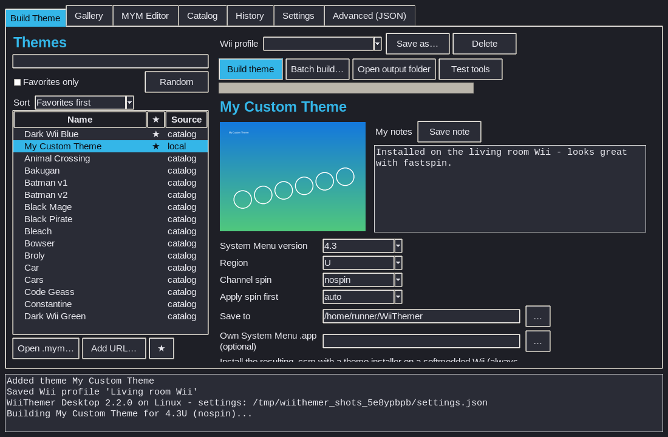Click Open output folder button
This screenshot has width=668, height=437.
pos(394,69)
